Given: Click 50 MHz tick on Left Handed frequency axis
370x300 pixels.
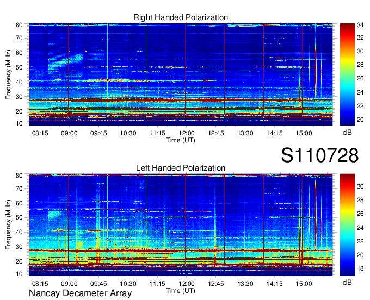Looking at the screenshot, I should pos(19,218).
